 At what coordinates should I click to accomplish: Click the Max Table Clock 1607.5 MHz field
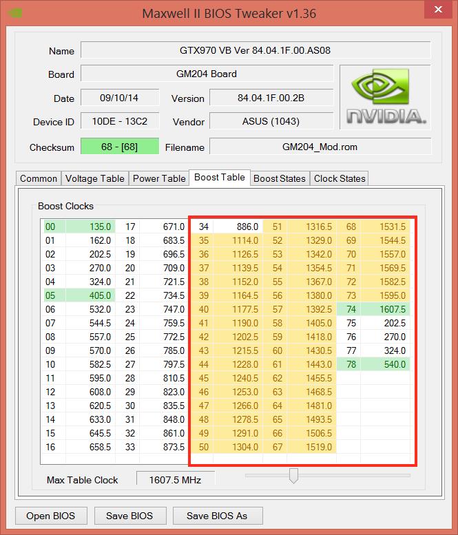coord(176,480)
